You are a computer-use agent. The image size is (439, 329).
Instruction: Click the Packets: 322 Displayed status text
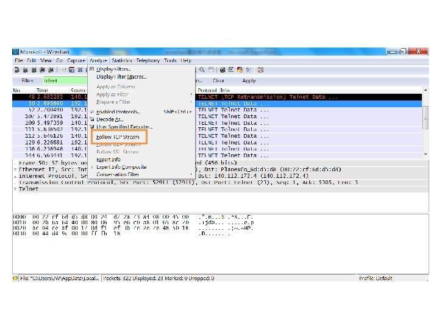(x=159, y=278)
